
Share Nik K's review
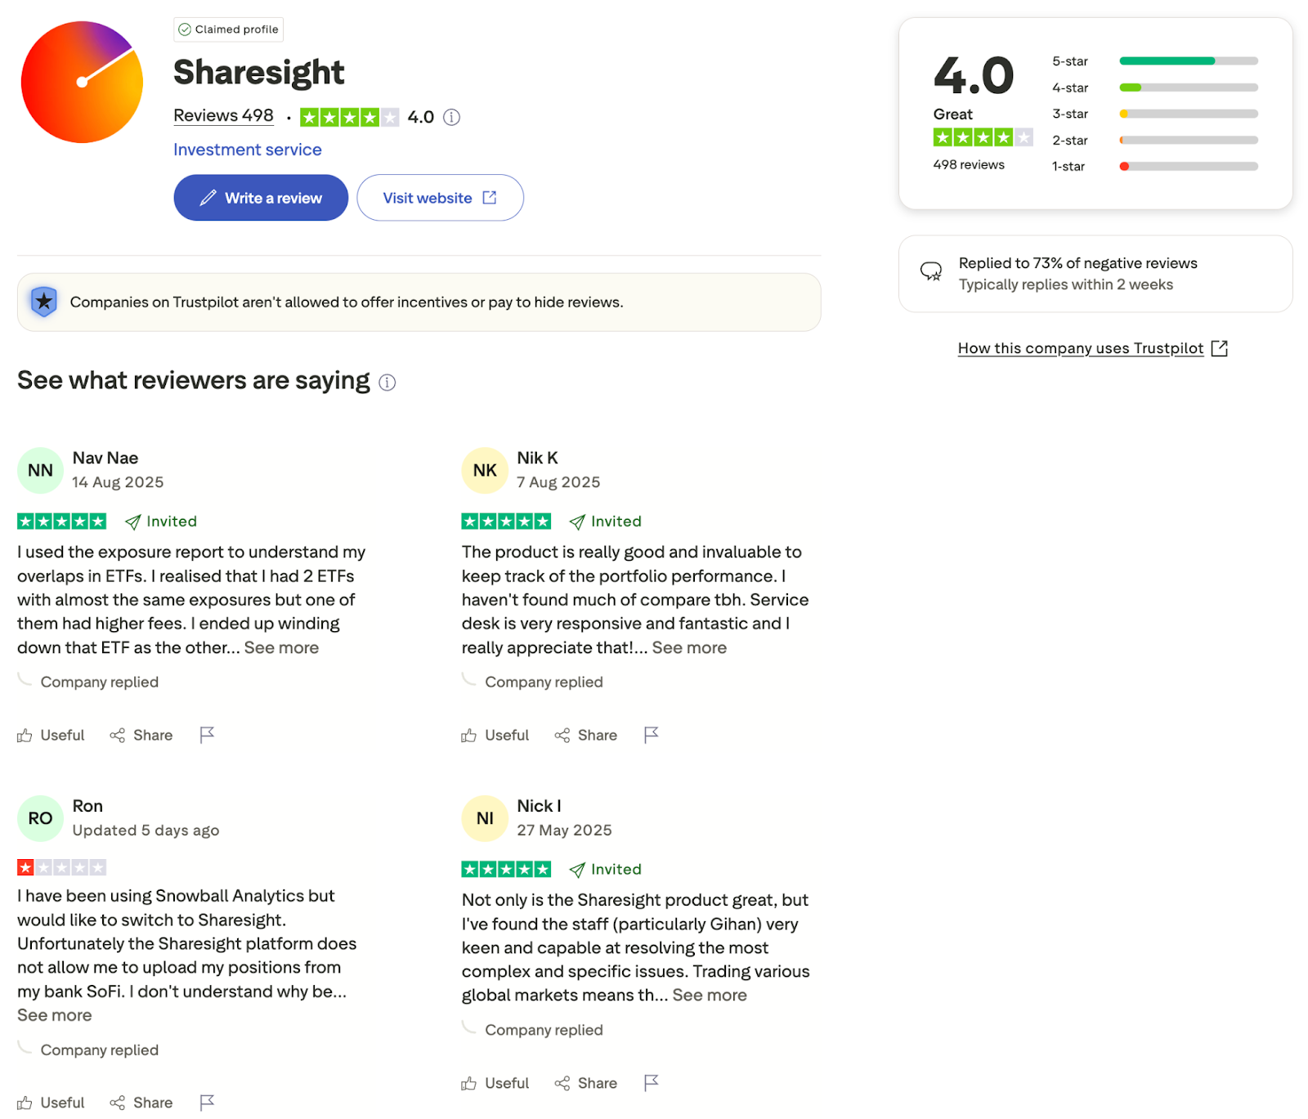point(585,735)
